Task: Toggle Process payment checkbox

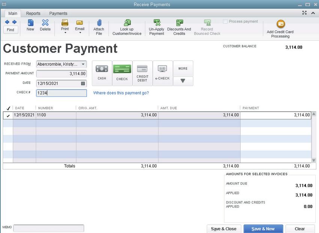Action: point(225,21)
